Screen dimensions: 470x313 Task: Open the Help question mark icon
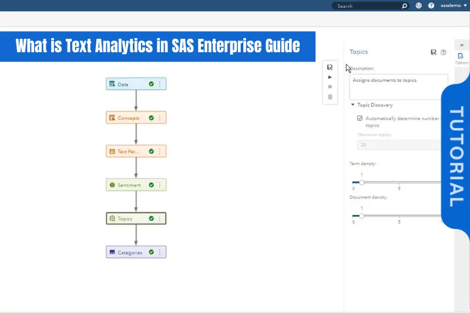(431, 6)
